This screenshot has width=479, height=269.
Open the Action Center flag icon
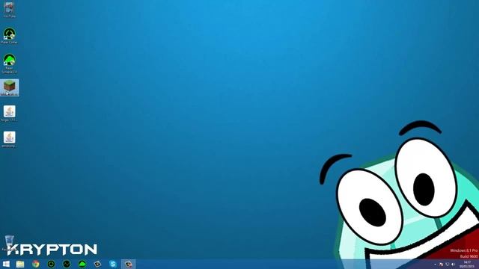click(x=441, y=265)
